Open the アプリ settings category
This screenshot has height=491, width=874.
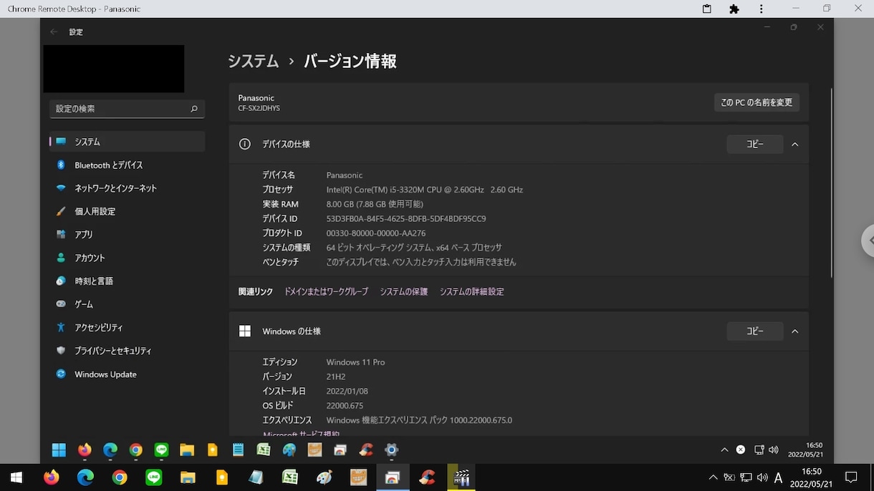pyautogui.click(x=127, y=235)
